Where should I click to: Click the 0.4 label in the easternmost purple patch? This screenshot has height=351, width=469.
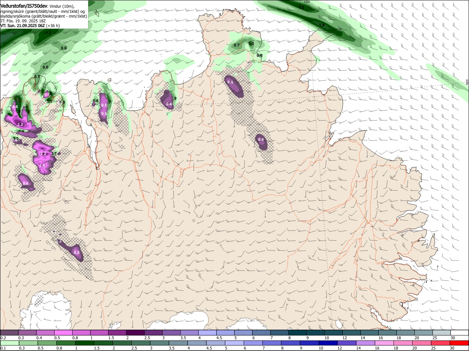click(x=261, y=140)
